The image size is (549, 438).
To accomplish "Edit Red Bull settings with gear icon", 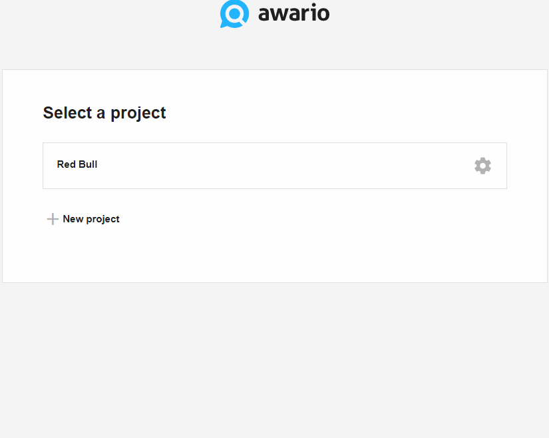I will (x=482, y=166).
